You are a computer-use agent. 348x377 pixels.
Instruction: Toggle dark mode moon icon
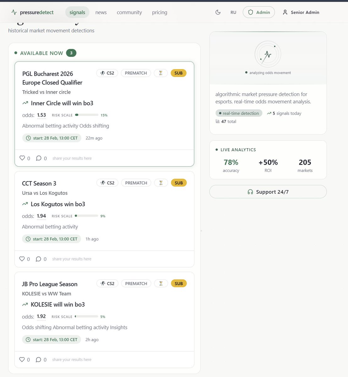218,12
